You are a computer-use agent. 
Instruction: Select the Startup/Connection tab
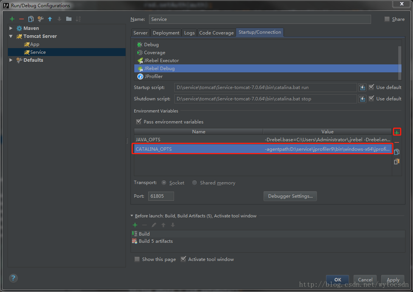tap(260, 32)
